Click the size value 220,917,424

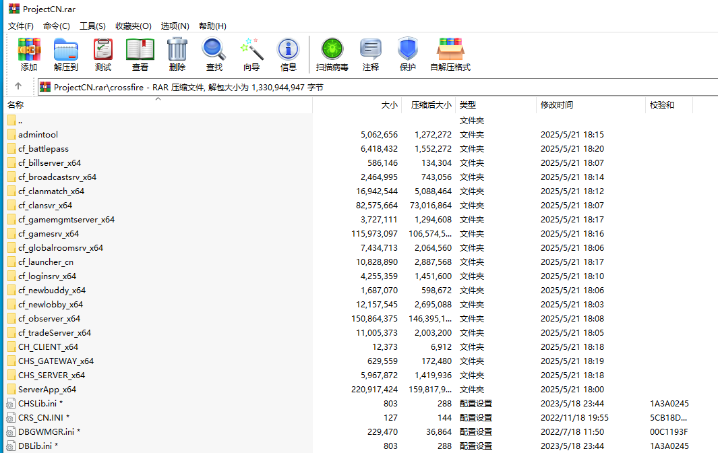[x=374, y=390]
